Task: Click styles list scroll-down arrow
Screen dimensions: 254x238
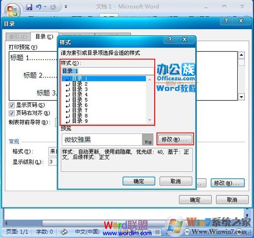Action: 150,120
